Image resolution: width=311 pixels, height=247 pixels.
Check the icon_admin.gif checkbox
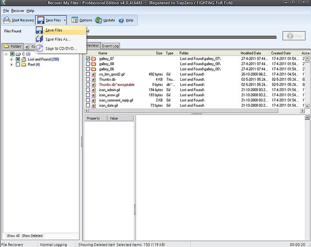88,90
